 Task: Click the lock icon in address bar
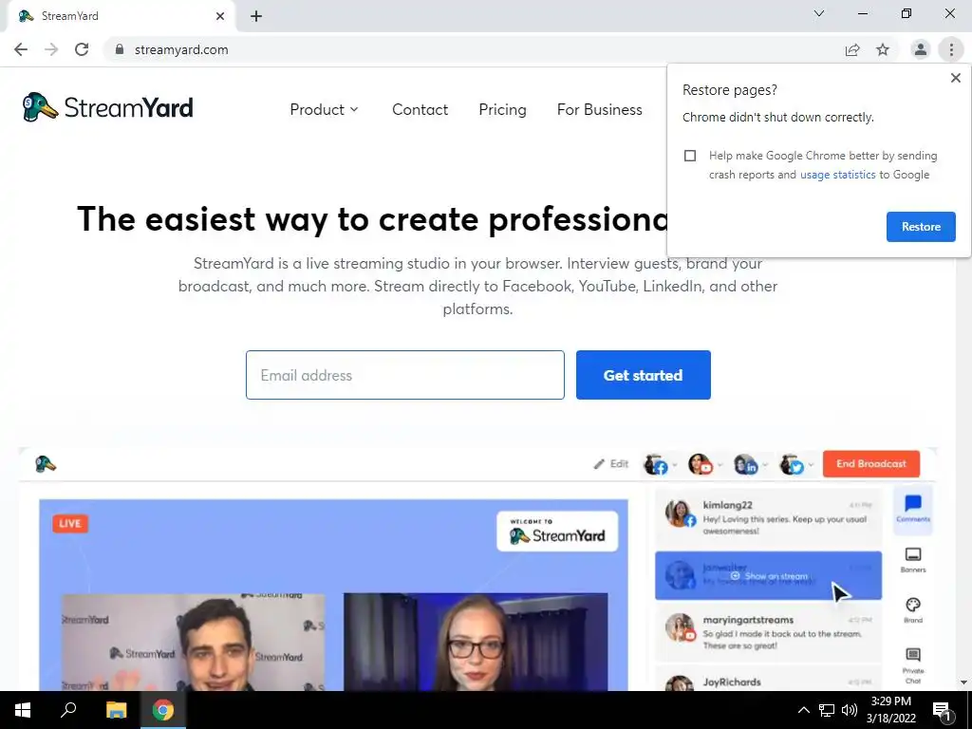tap(120, 49)
